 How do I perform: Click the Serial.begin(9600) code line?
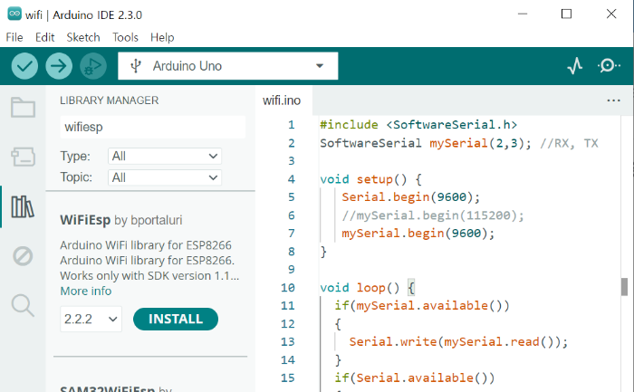click(x=411, y=197)
